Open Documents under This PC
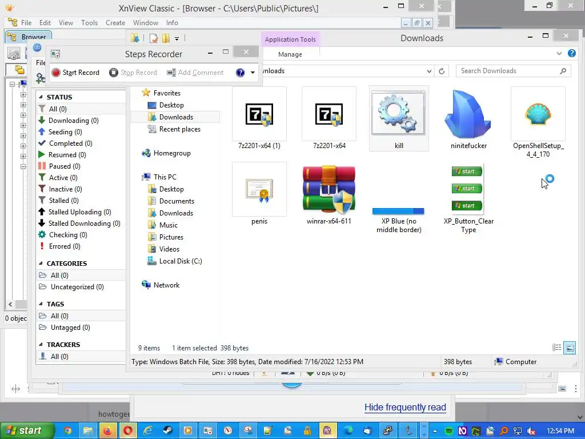585x439 pixels. [177, 201]
